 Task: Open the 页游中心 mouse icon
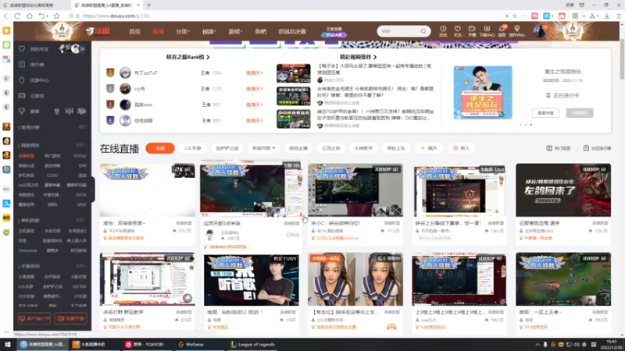pos(22,80)
